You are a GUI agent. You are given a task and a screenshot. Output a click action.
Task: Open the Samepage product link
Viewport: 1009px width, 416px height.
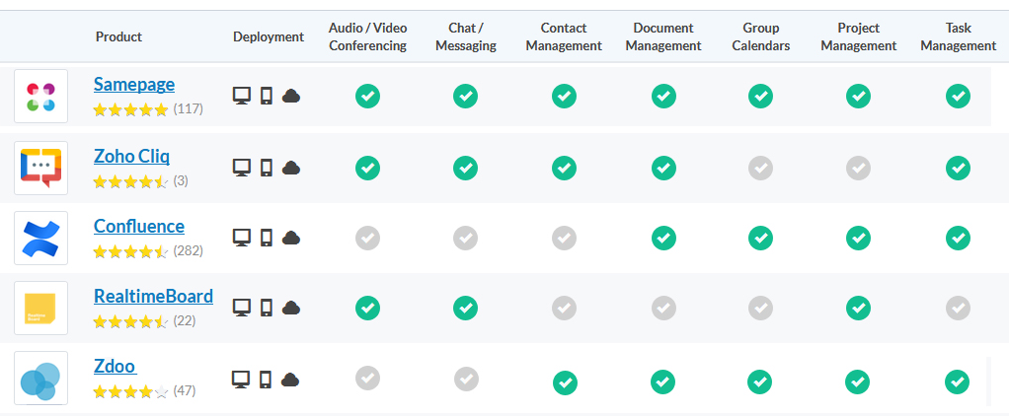[134, 84]
